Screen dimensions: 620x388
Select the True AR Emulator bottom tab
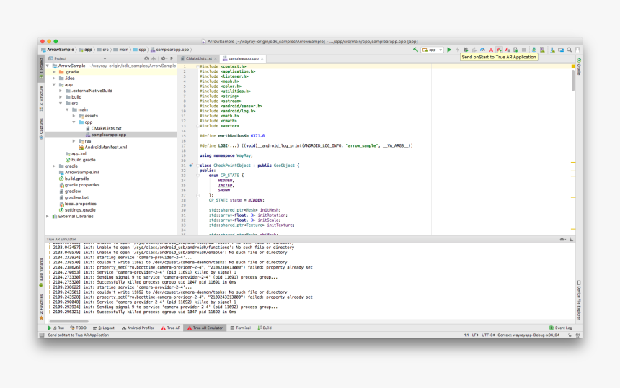click(x=205, y=328)
